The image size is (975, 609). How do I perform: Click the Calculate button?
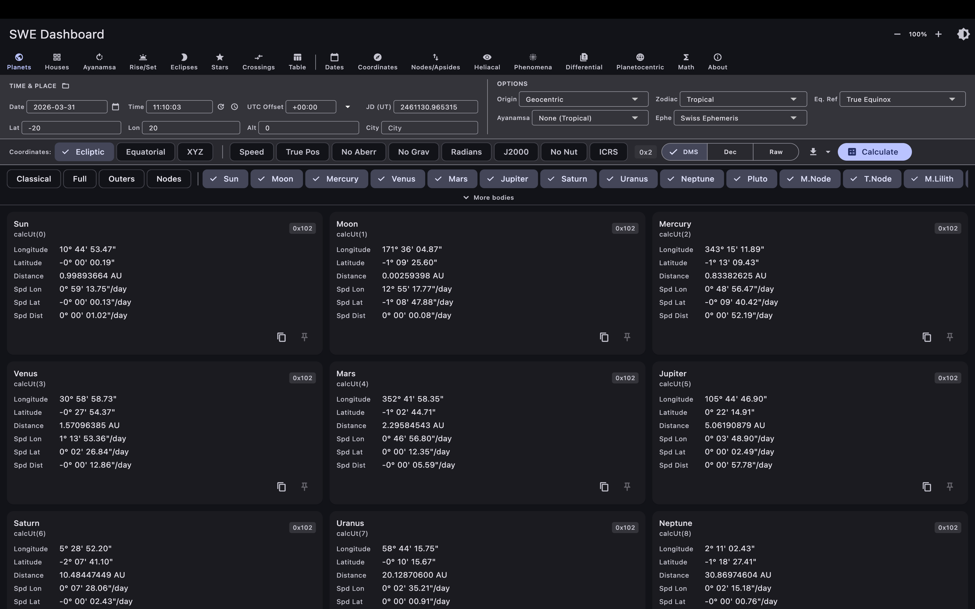(874, 152)
